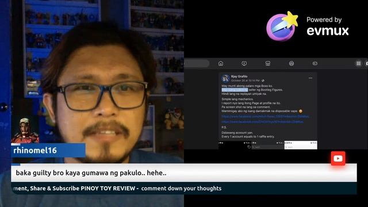Open the Facebook Home tab
This screenshot has width=368, height=207.
click(221, 63)
